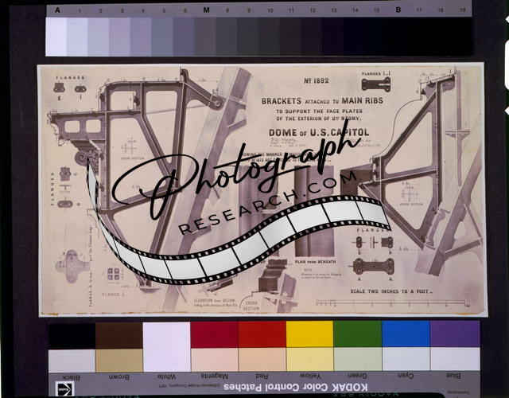Click the crimson patch labeled Magenta
The height and width of the screenshot is (398, 509).
(214, 334)
